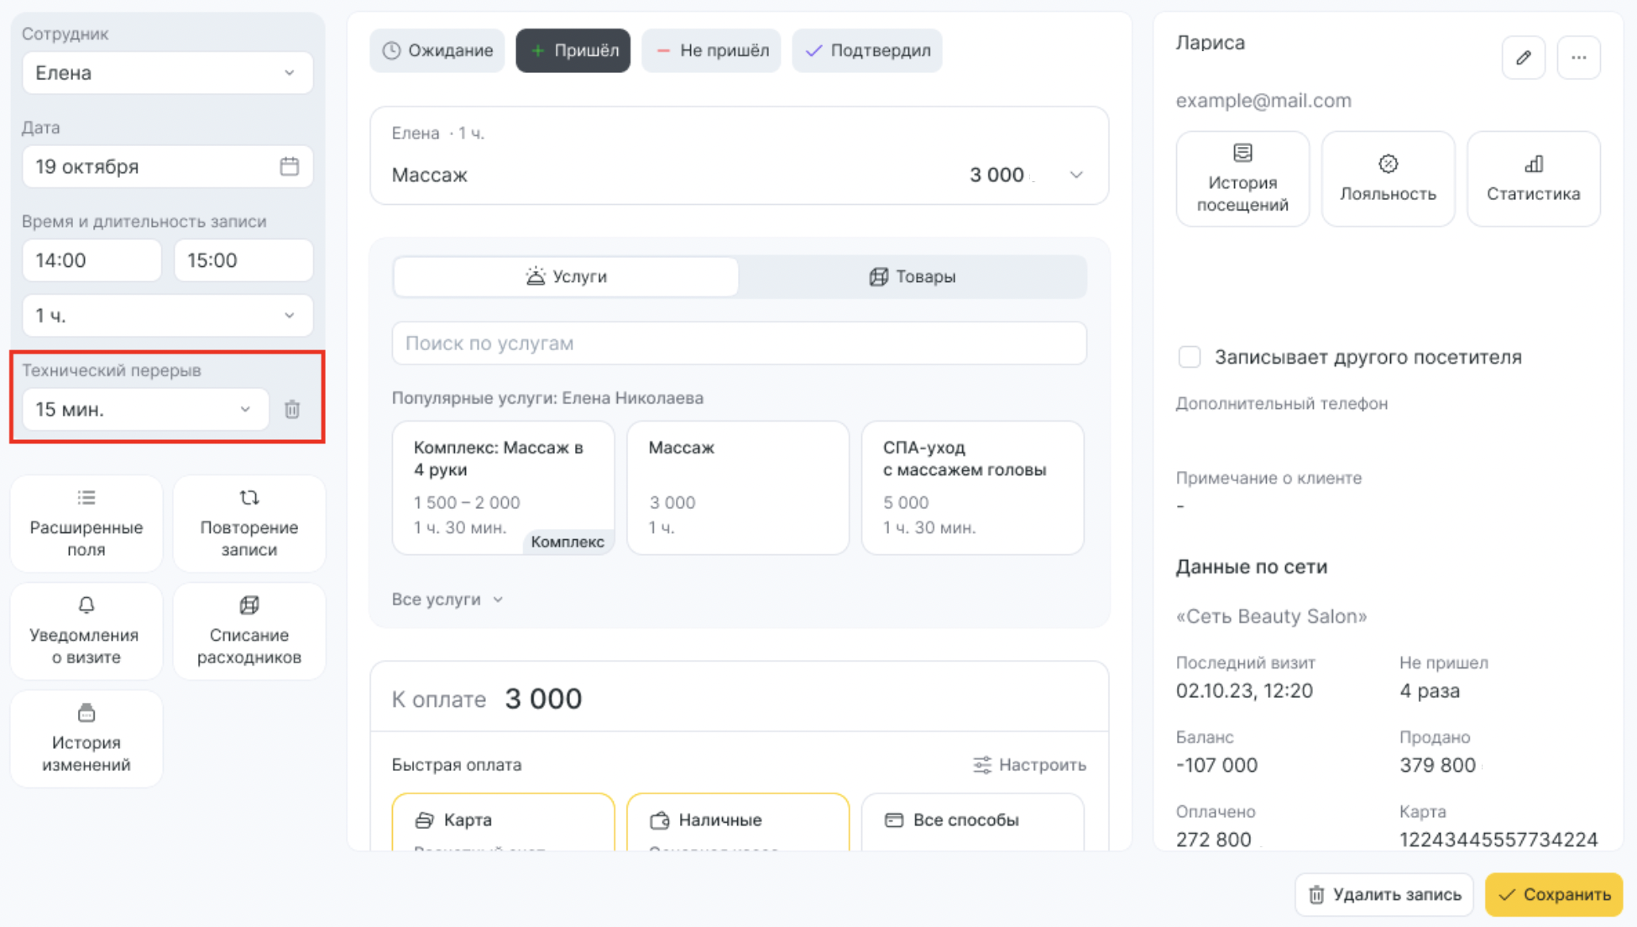This screenshot has width=1637, height=927.
Task: Open the three-dots more options menu
Action: (1578, 58)
